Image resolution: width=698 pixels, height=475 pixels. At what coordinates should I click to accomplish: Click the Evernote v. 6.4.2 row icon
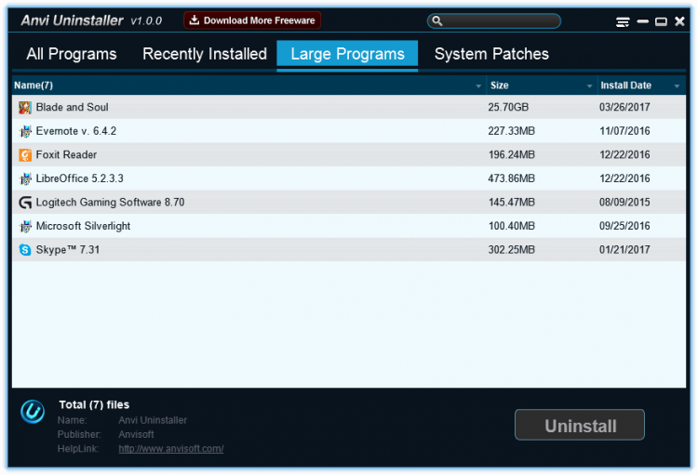[x=25, y=131]
